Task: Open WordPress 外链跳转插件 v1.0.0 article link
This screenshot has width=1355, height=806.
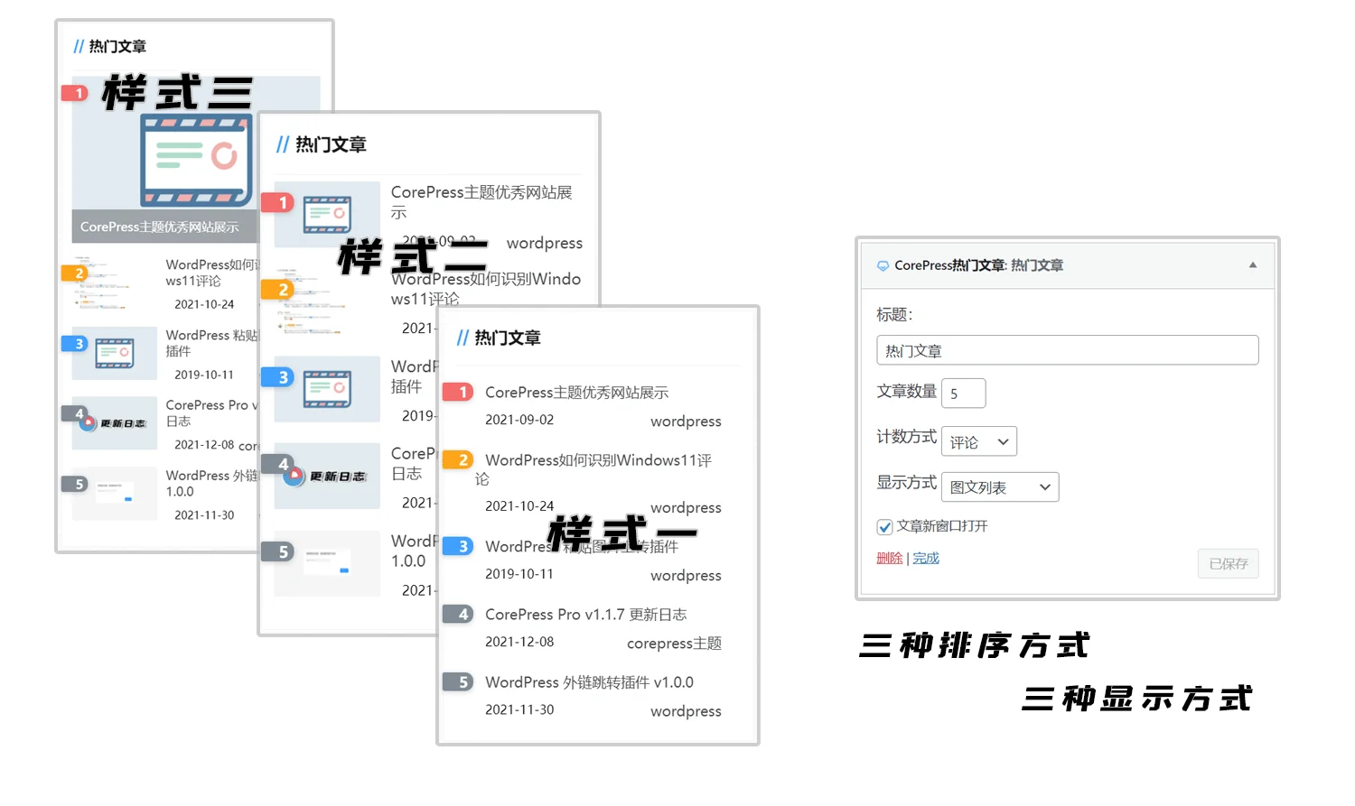Action: pos(589,682)
